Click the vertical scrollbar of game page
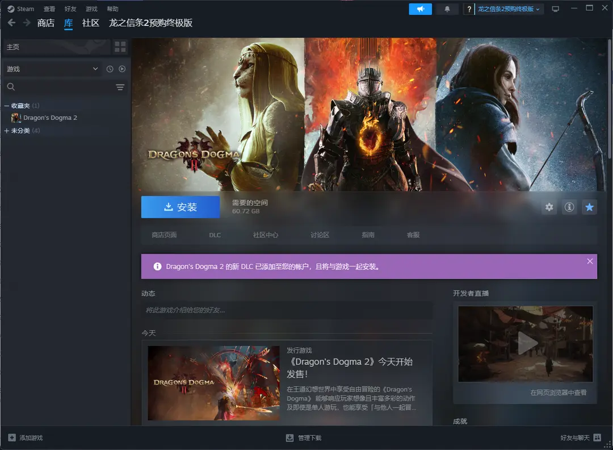Viewport: 613px width, 450px height. tap(610, 100)
